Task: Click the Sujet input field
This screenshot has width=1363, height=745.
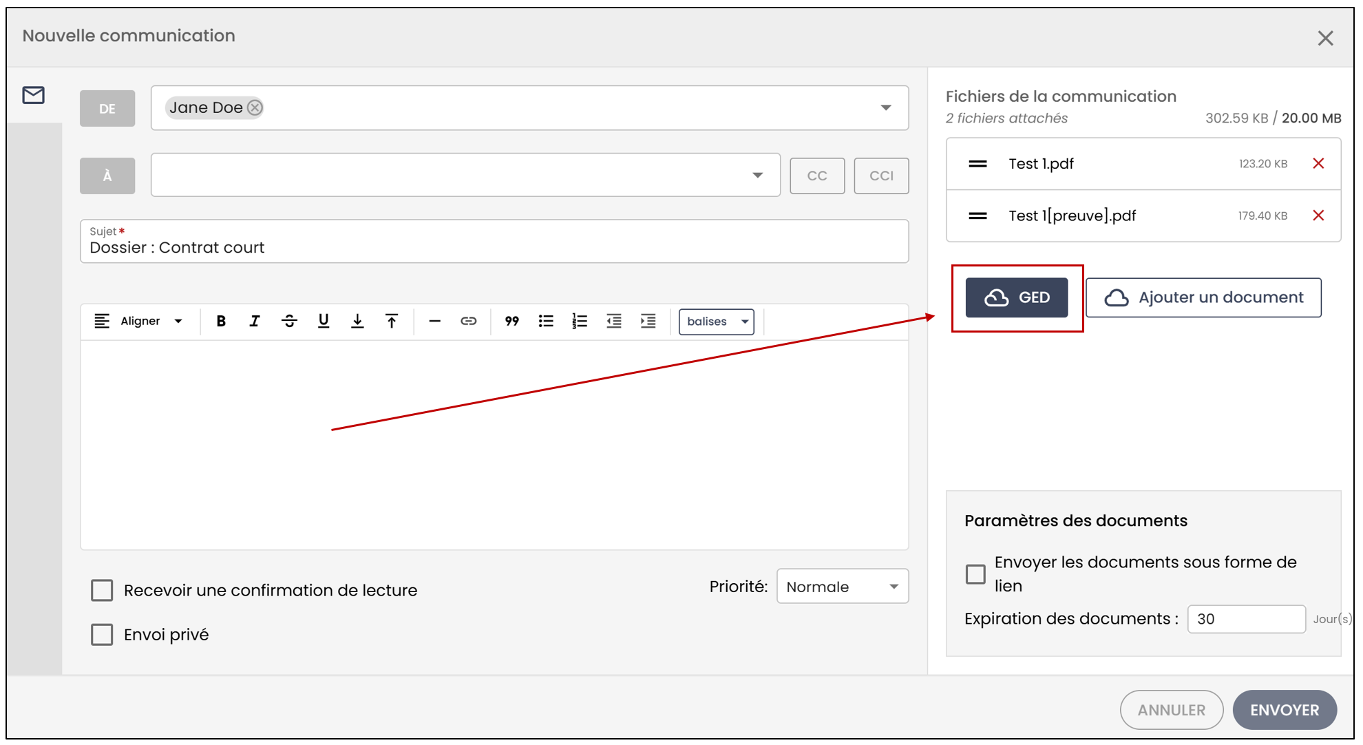Action: coord(494,242)
